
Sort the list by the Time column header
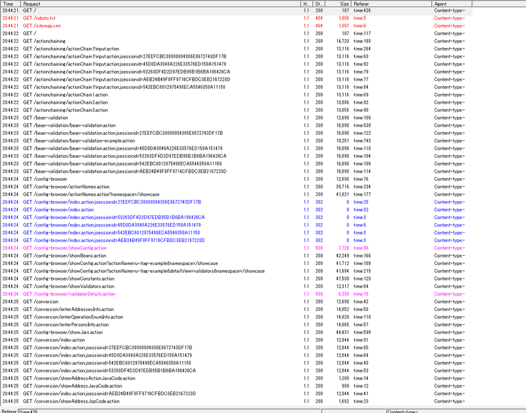point(11,4)
